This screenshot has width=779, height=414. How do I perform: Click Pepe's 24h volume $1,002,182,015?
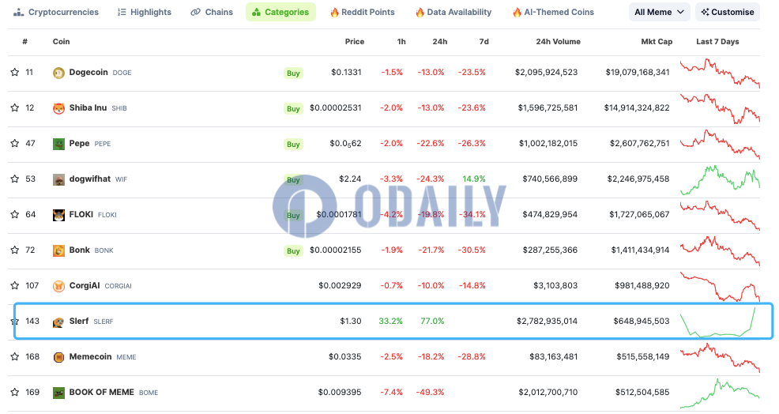click(548, 143)
